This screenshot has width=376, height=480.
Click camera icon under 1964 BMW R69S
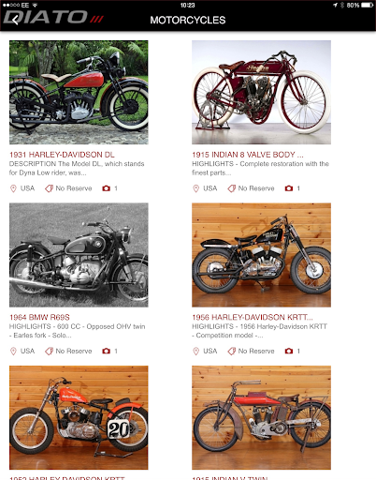106,352
